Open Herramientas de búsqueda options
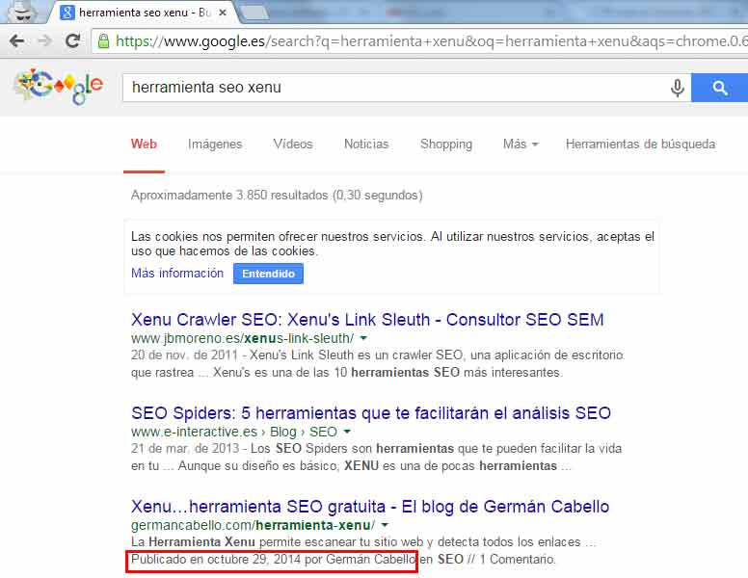 coord(640,144)
